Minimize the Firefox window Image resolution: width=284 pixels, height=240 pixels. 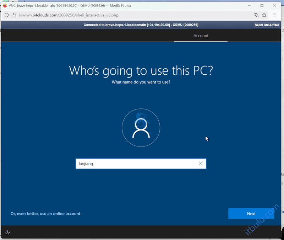coord(249,6)
